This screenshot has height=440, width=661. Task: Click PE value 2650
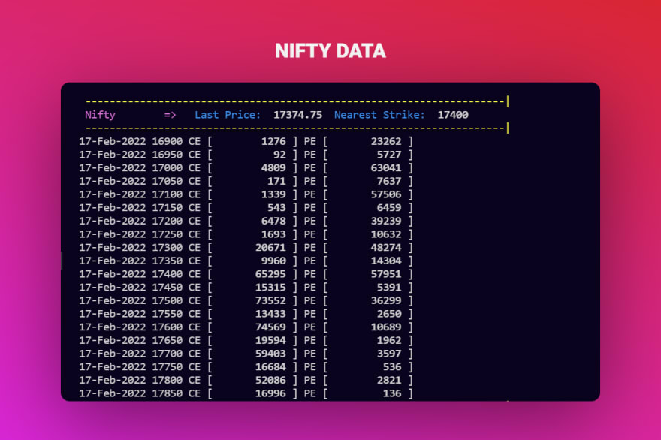(388, 314)
